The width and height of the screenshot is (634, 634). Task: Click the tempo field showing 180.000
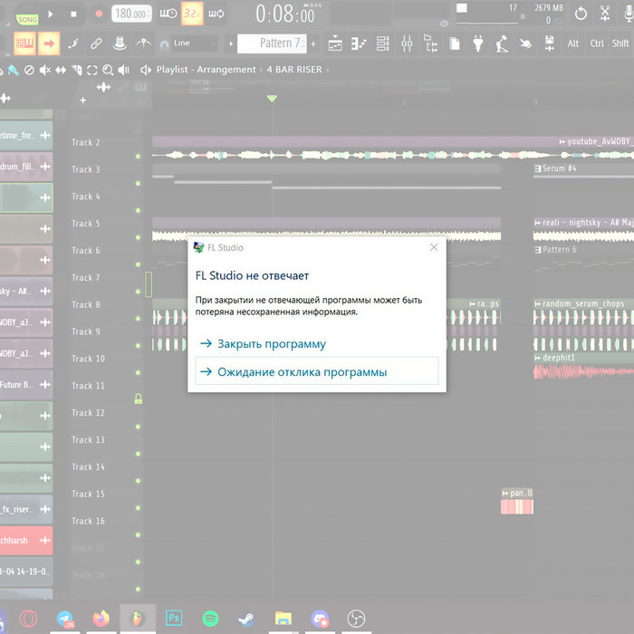[x=132, y=14]
